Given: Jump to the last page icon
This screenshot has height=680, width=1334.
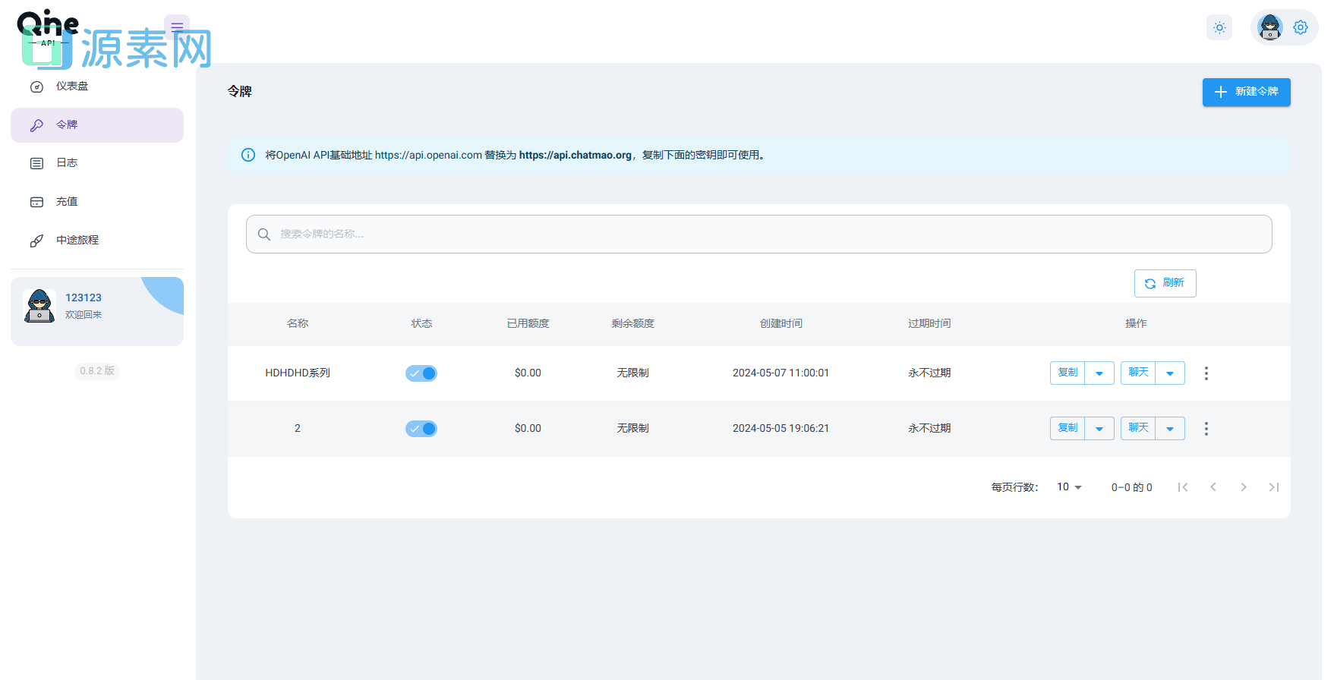Looking at the screenshot, I should click(1273, 487).
